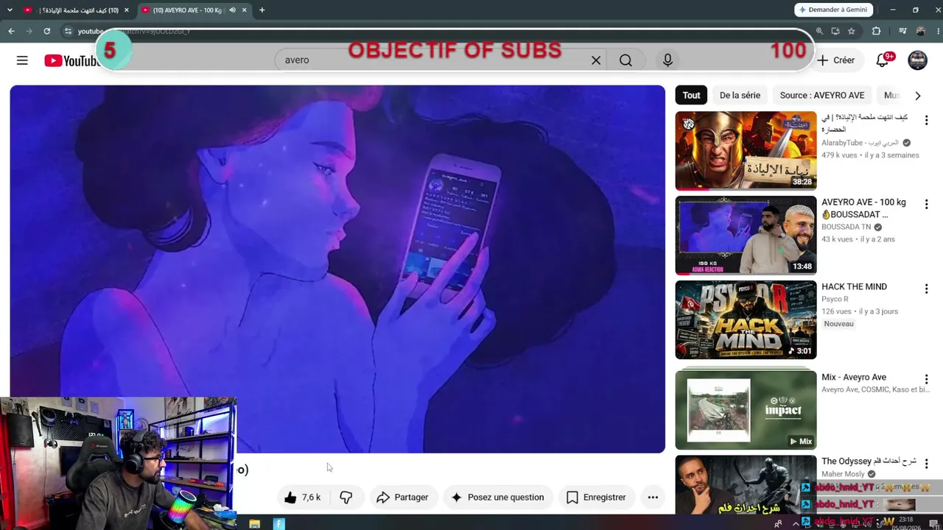The image size is (943, 530).
Task: Select the Tout filter chip
Action: coord(691,95)
